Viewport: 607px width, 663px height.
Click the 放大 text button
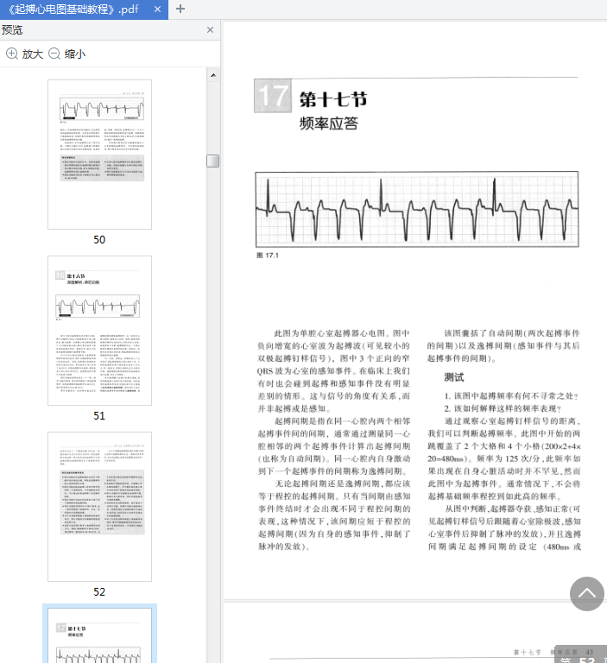coord(33,54)
